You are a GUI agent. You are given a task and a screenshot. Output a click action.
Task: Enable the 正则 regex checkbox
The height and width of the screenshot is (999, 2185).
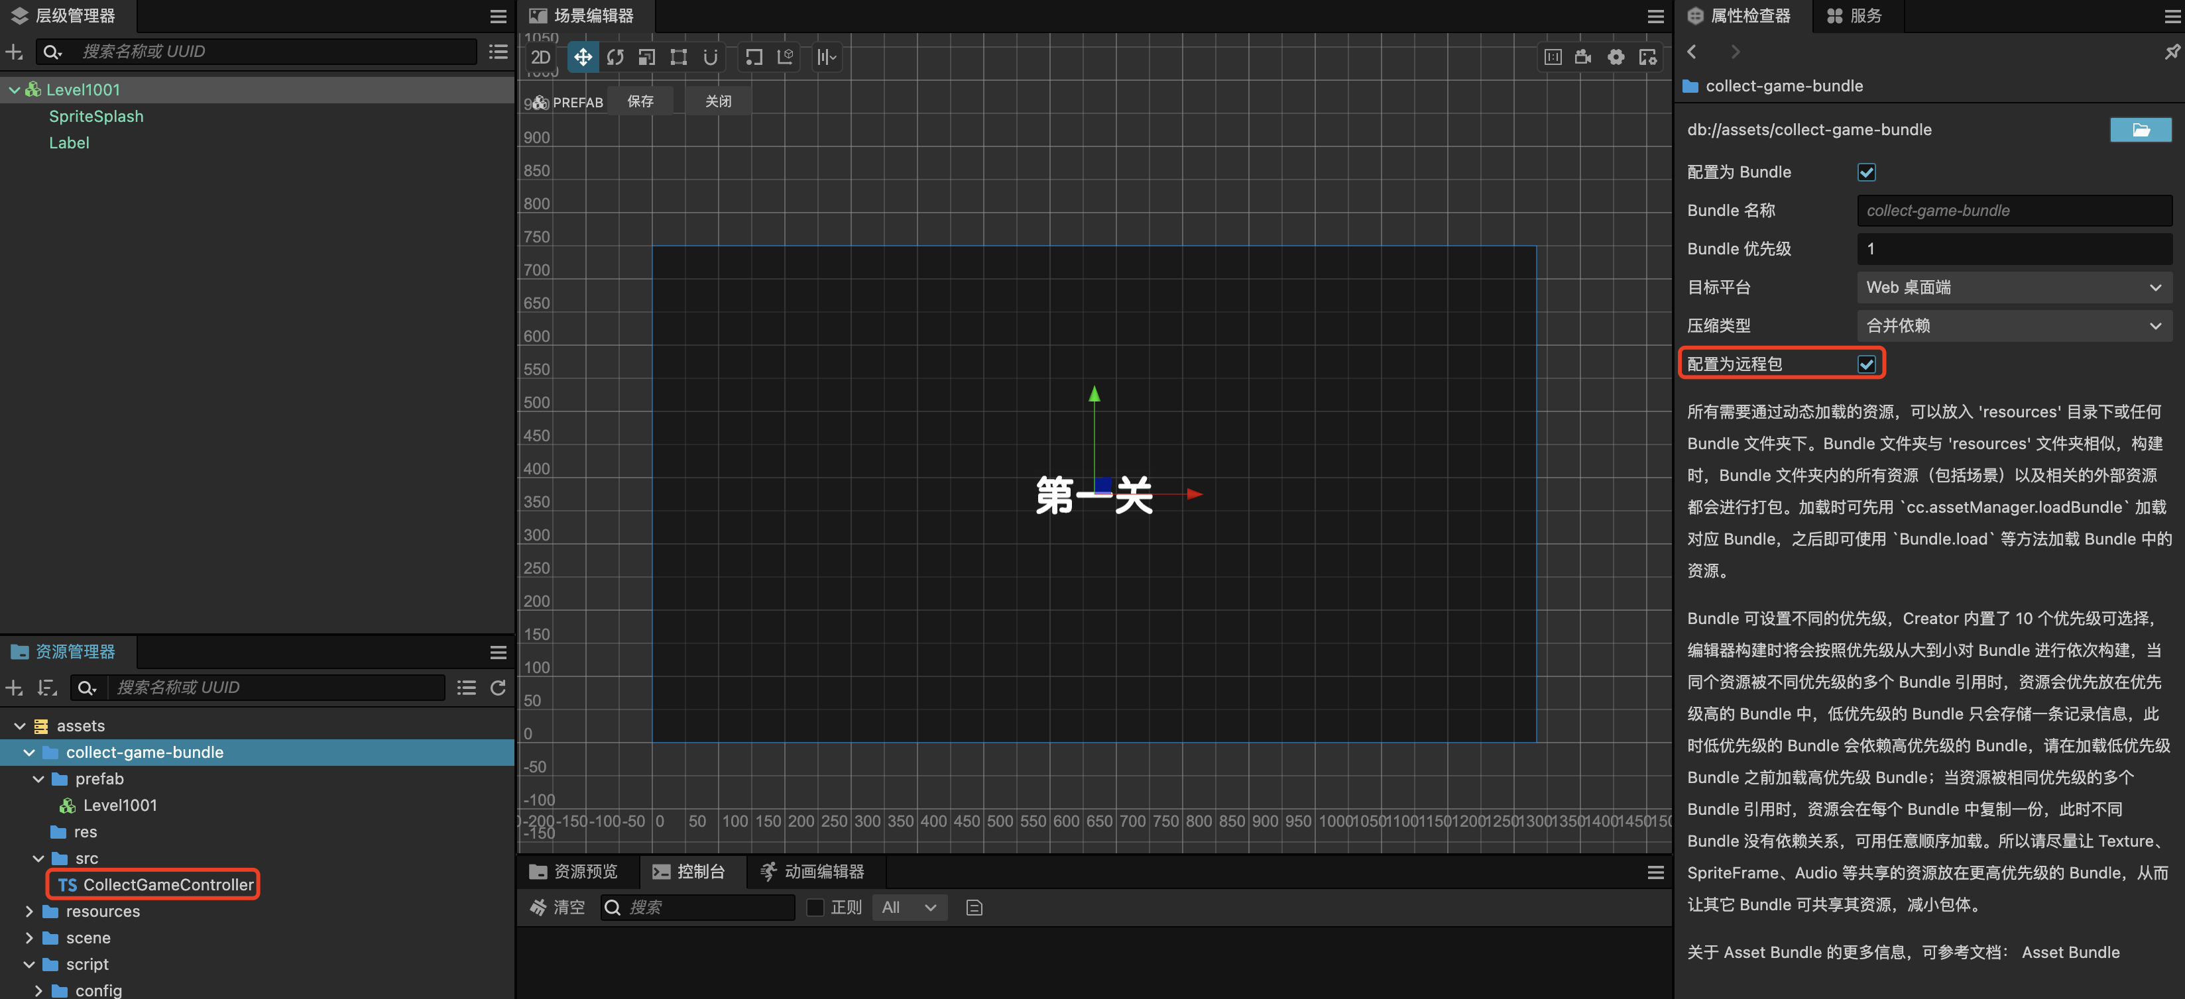pos(815,908)
